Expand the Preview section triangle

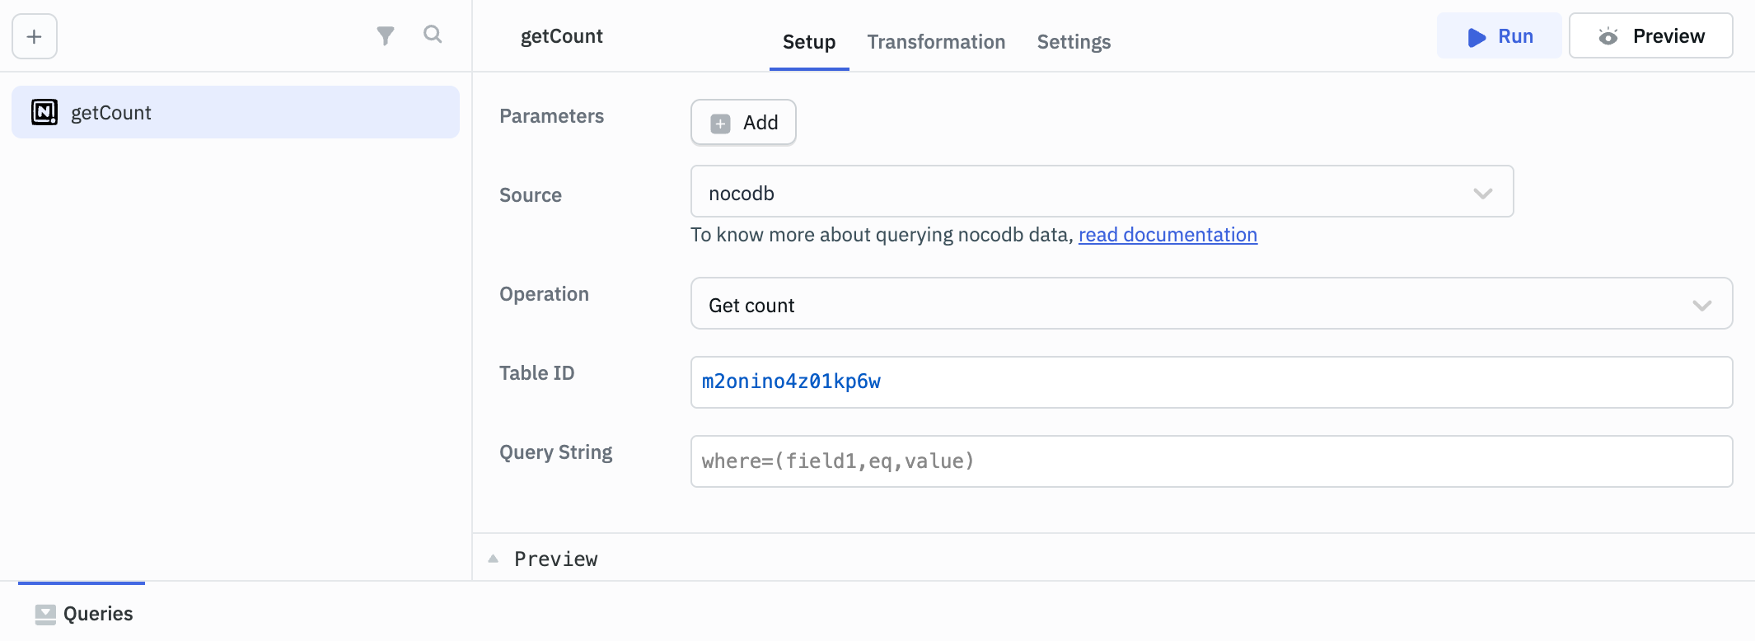[494, 559]
